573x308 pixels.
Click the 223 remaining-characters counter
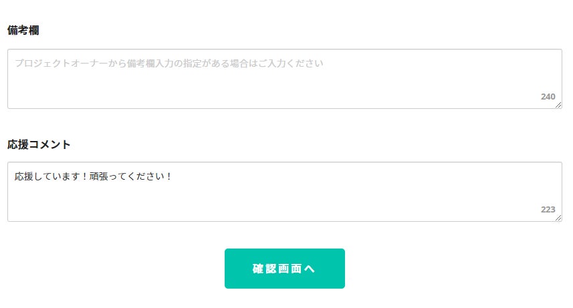click(x=548, y=210)
